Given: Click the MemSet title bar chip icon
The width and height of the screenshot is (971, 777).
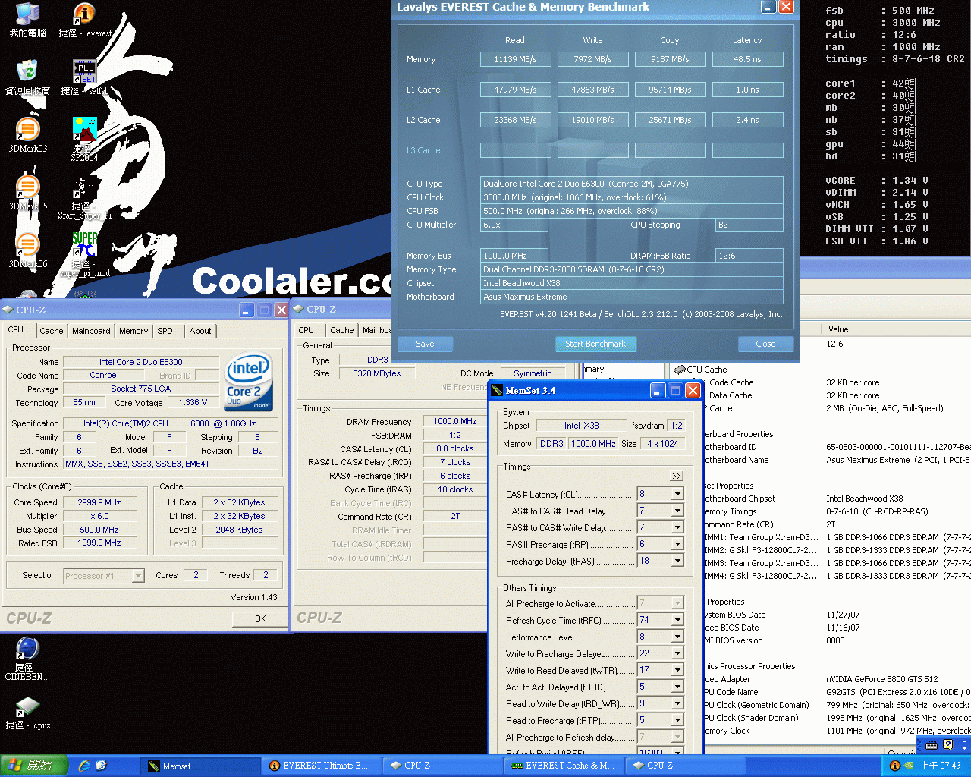Looking at the screenshot, I should (x=497, y=390).
